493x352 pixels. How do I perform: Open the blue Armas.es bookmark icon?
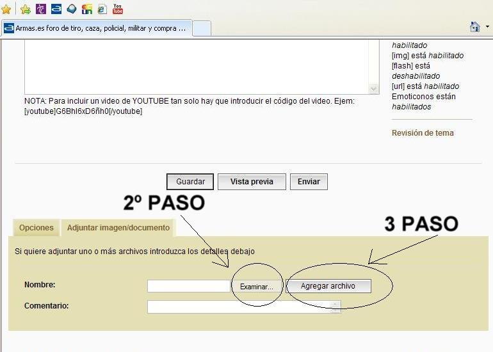pyautogui.click(x=56, y=9)
